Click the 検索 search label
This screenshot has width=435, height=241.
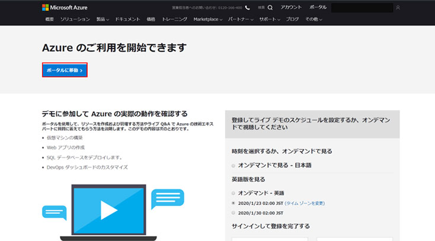pos(261,8)
